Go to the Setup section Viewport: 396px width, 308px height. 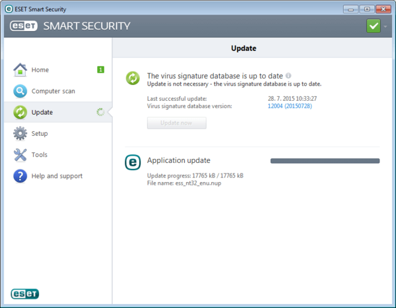point(58,133)
